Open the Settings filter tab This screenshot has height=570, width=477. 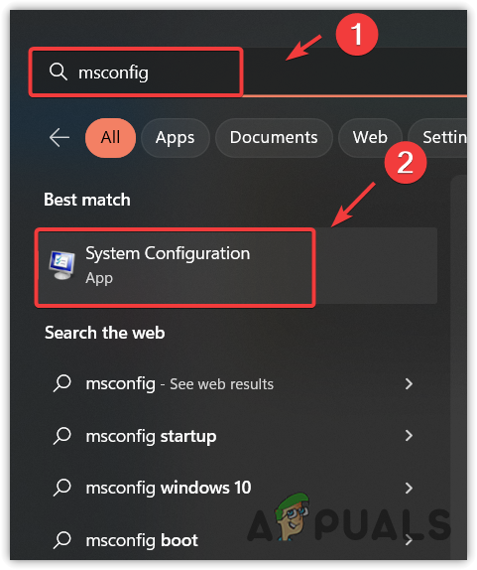(438, 138)
